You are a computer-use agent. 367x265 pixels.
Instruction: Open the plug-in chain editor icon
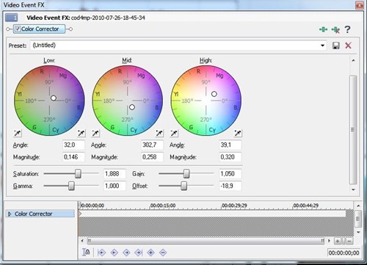323,29
